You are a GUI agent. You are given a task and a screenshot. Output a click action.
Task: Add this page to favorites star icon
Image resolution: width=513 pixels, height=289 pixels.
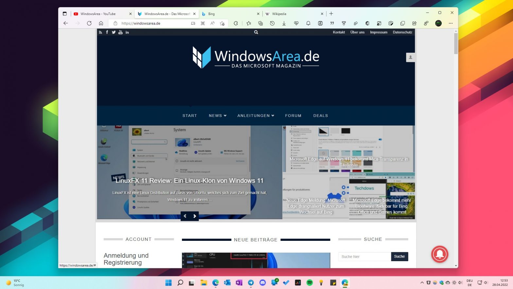[x=222, y=23]
